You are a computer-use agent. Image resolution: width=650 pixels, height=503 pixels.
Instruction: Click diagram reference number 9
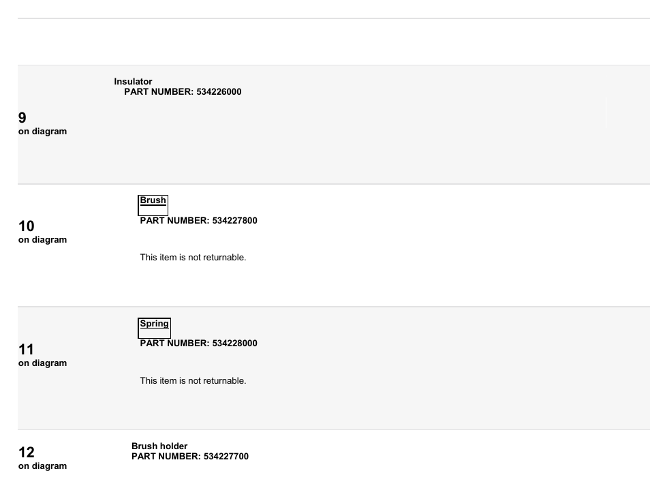[22, 118]
